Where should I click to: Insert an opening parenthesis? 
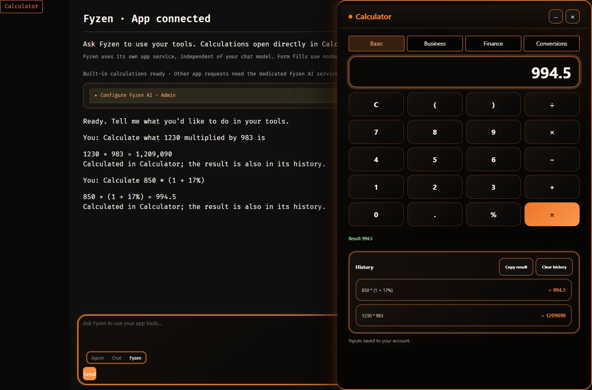click(435, 105)
